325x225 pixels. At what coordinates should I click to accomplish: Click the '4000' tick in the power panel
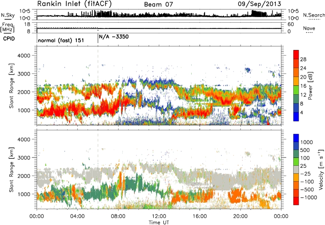click(24, 56)
